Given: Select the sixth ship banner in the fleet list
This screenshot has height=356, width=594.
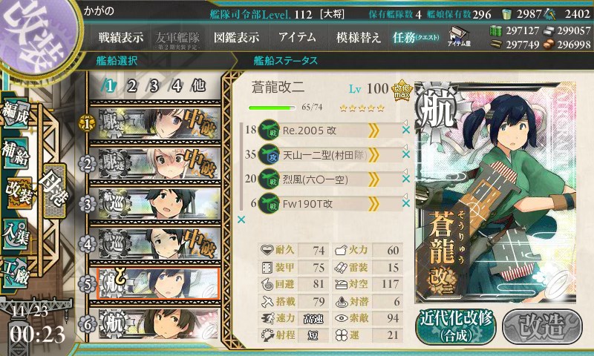Looking at the screenshot, I should pos(156,323).
